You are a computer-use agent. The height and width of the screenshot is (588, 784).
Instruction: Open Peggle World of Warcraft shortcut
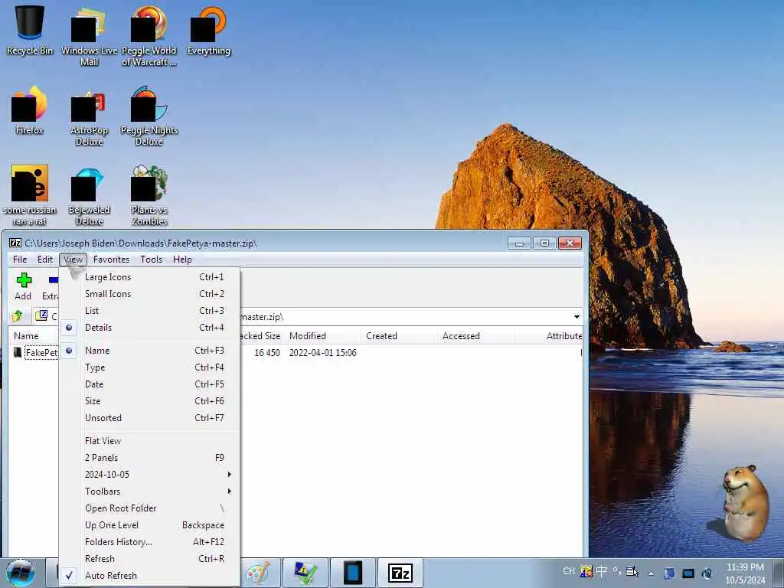pos(149,36)
